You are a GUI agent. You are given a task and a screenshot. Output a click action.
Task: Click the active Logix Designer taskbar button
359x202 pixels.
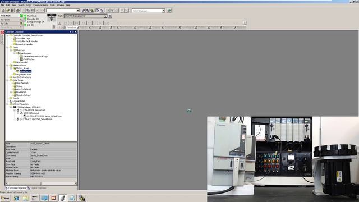[62, 198]
